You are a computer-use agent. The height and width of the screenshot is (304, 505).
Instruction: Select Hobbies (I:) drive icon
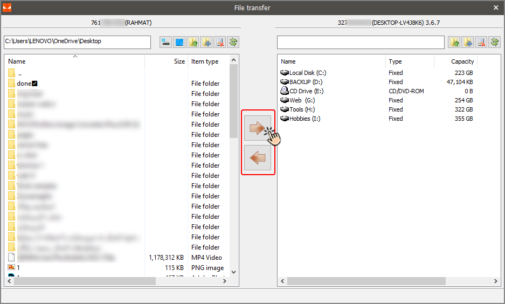click(285, 119)
